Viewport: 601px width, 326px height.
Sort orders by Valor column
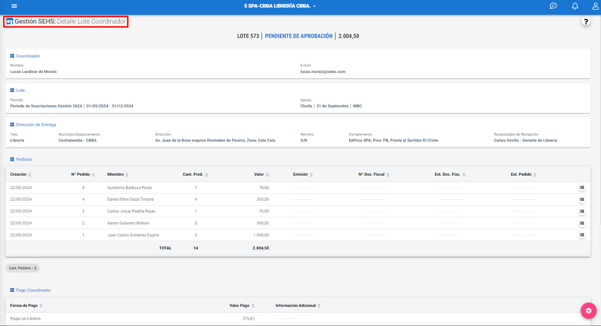click(261, 174)
